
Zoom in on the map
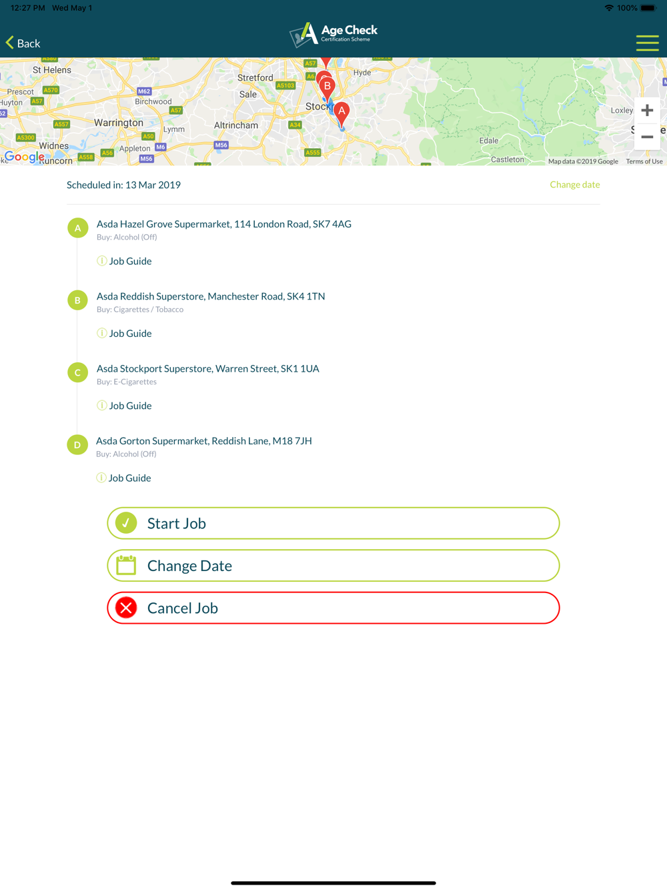coord(647,111)
